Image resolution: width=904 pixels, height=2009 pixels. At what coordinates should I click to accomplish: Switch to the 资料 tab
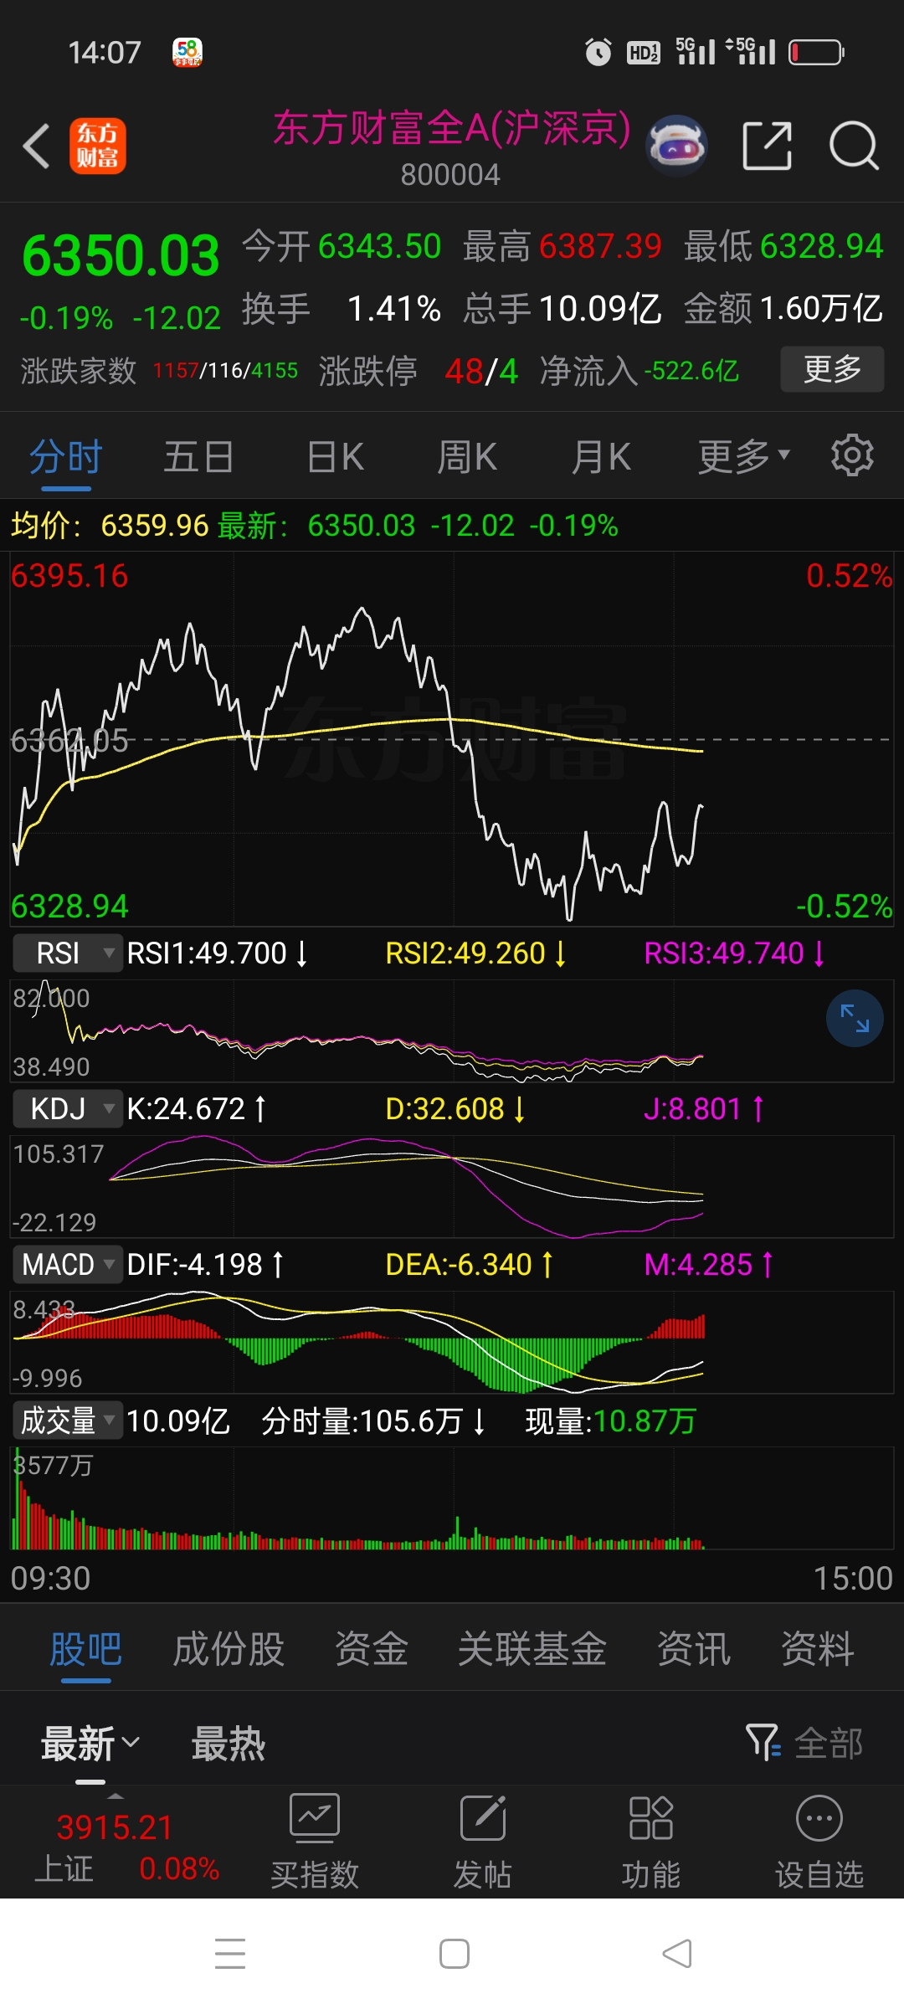(818, 1649)
